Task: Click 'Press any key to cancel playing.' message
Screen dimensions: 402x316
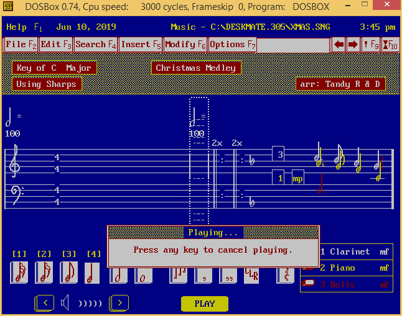Action: (213, 250)
